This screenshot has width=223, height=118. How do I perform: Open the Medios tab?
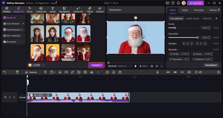coord(7,10)
